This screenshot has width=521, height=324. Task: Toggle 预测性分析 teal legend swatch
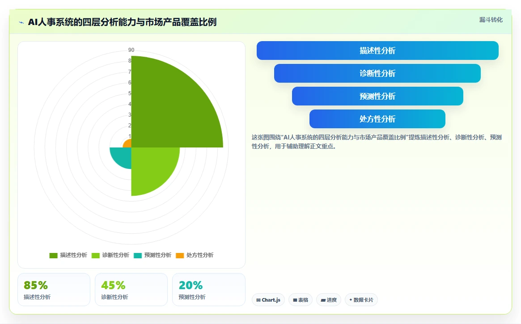[x=138, y=255]
